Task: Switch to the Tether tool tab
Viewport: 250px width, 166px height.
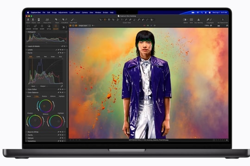Action: point(35,27)
